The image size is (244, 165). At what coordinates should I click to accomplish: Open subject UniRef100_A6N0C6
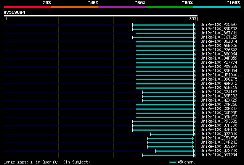[219, 45]
